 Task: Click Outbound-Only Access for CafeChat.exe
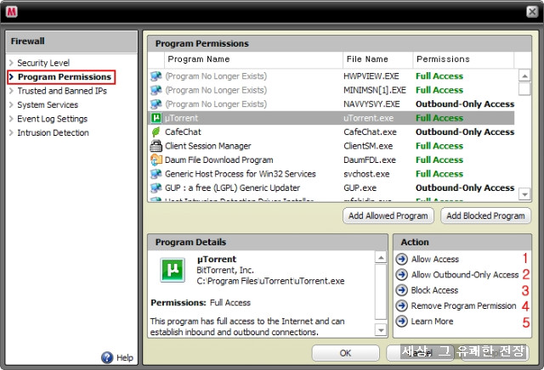click(465, 132)
